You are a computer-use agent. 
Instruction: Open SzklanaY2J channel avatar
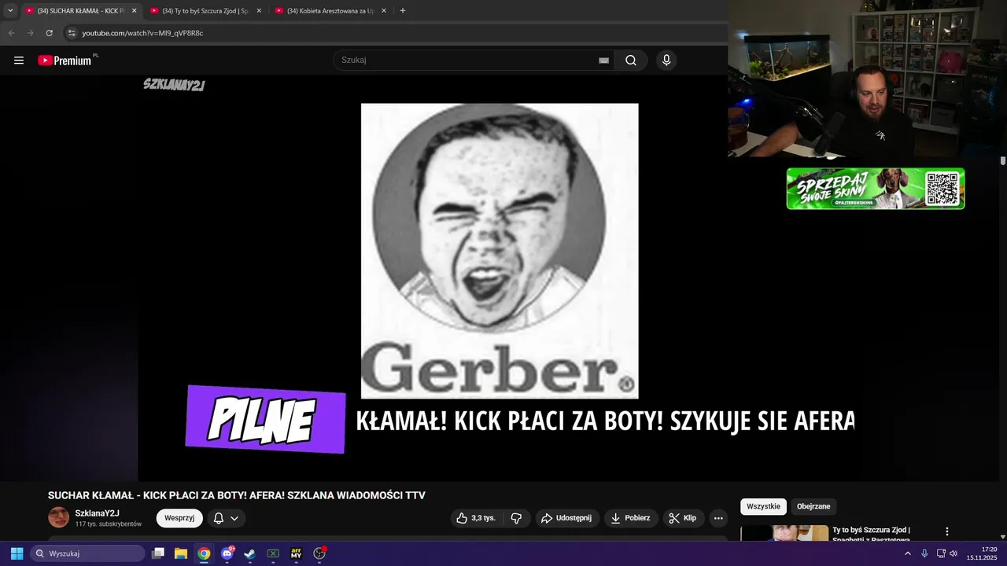tap(59, 517)
